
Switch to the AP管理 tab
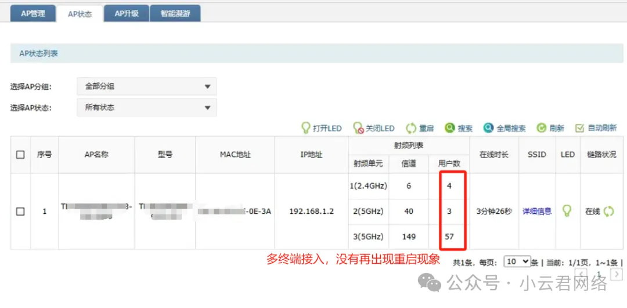coord(33,13)
